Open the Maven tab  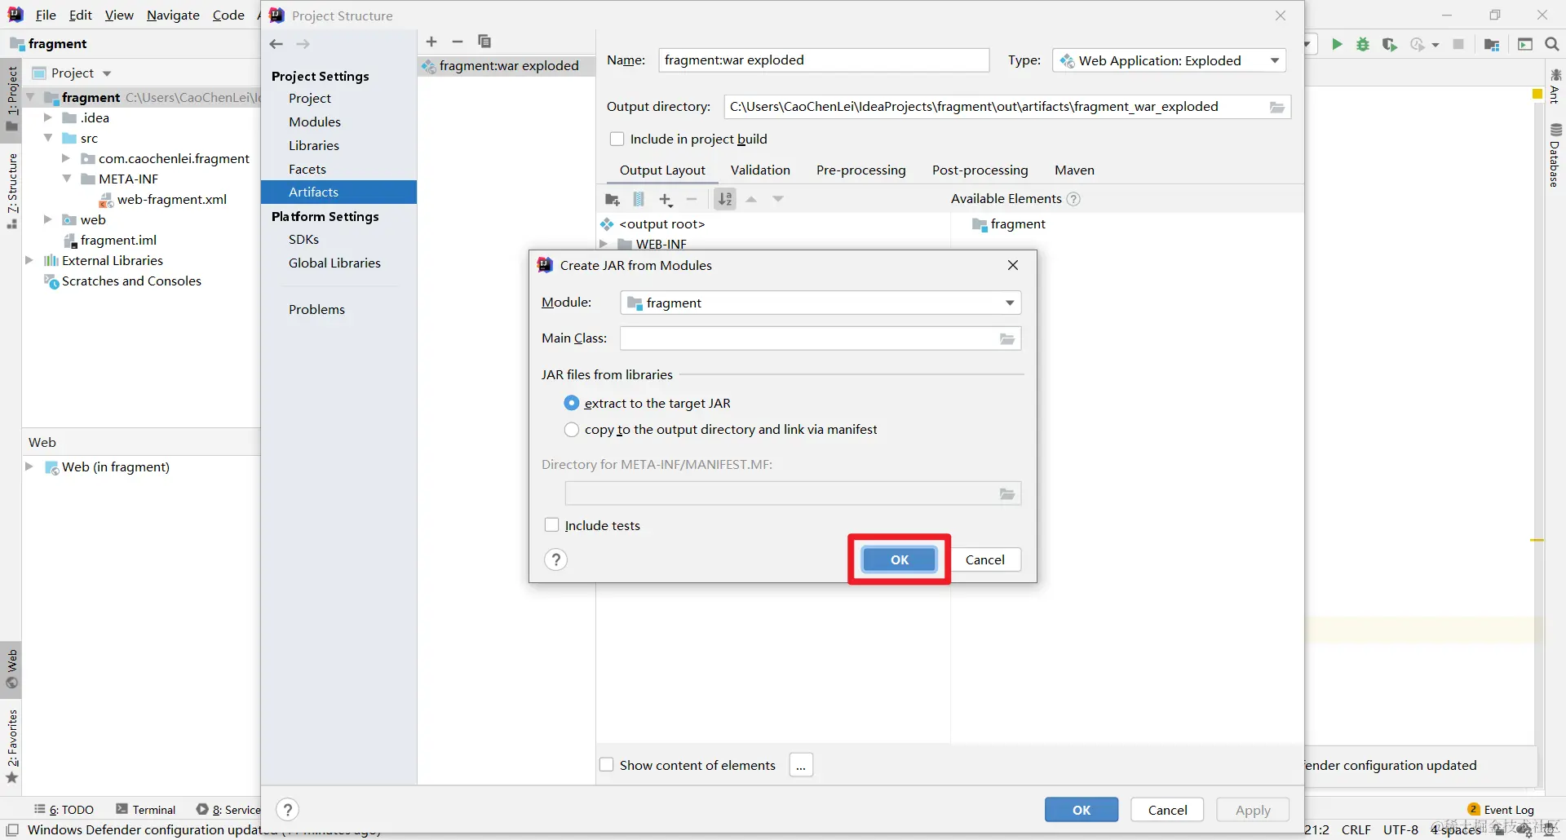point(1074,170)
